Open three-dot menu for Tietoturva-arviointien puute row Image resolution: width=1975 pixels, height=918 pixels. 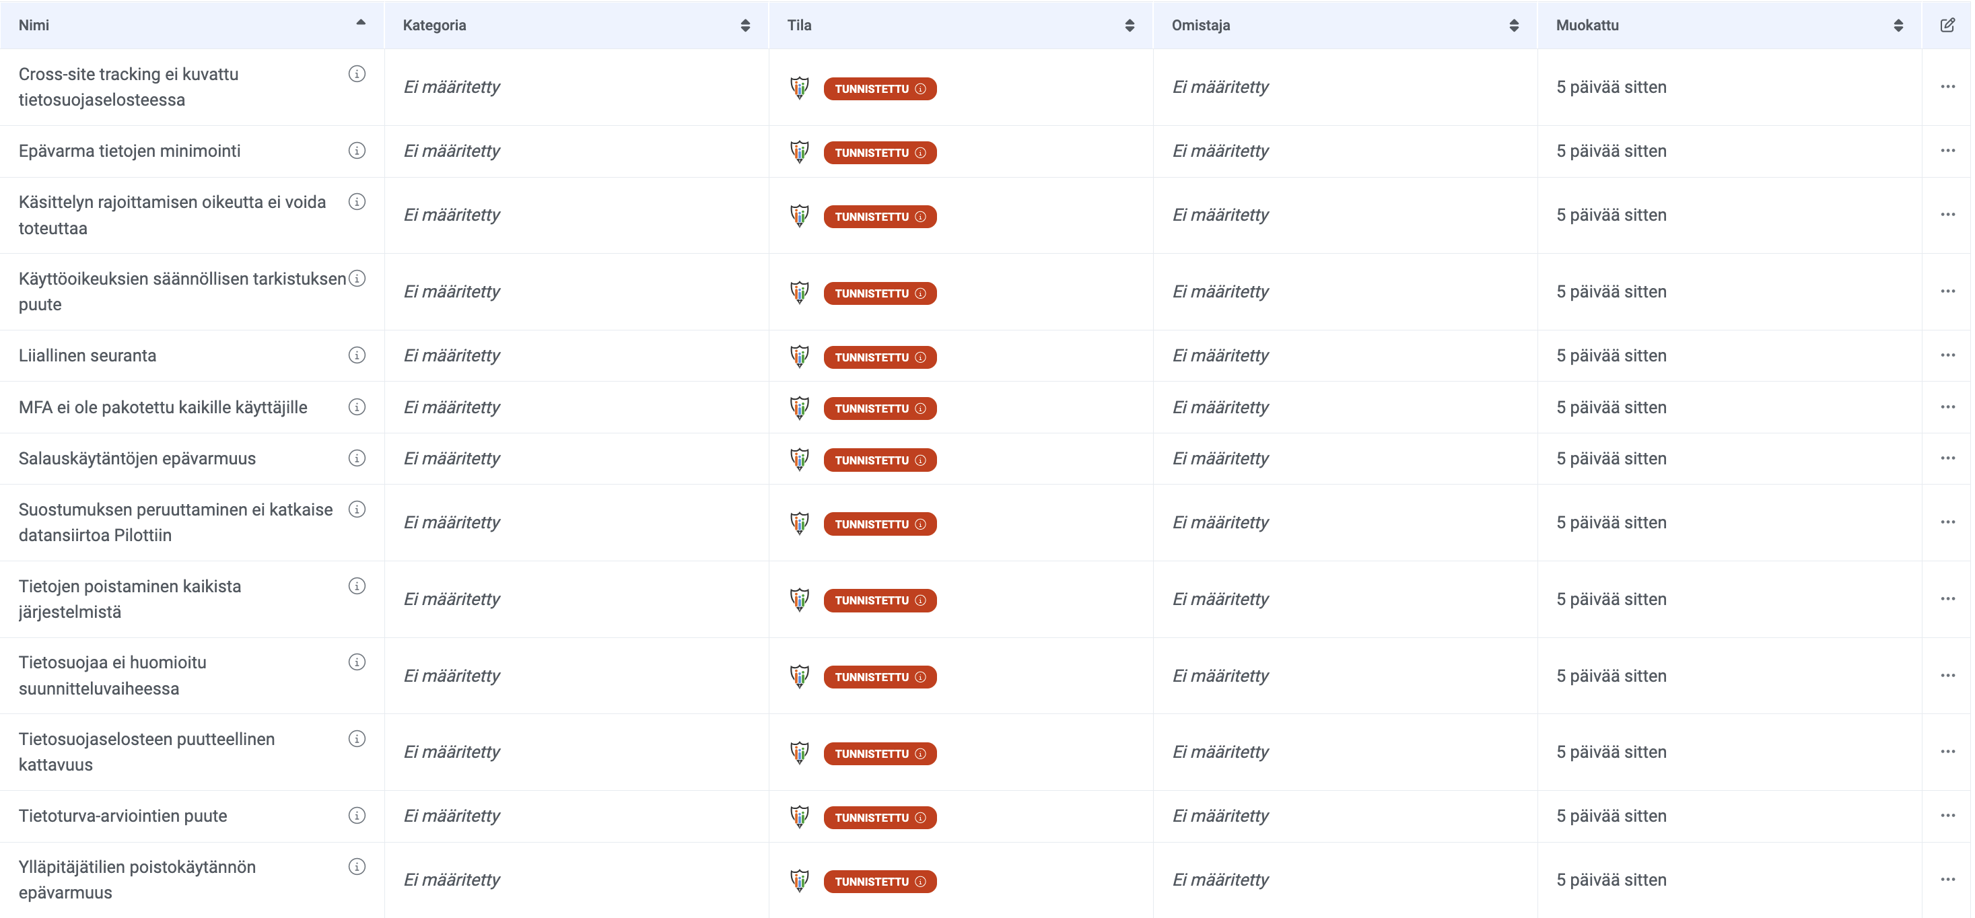click(1947, 815)
